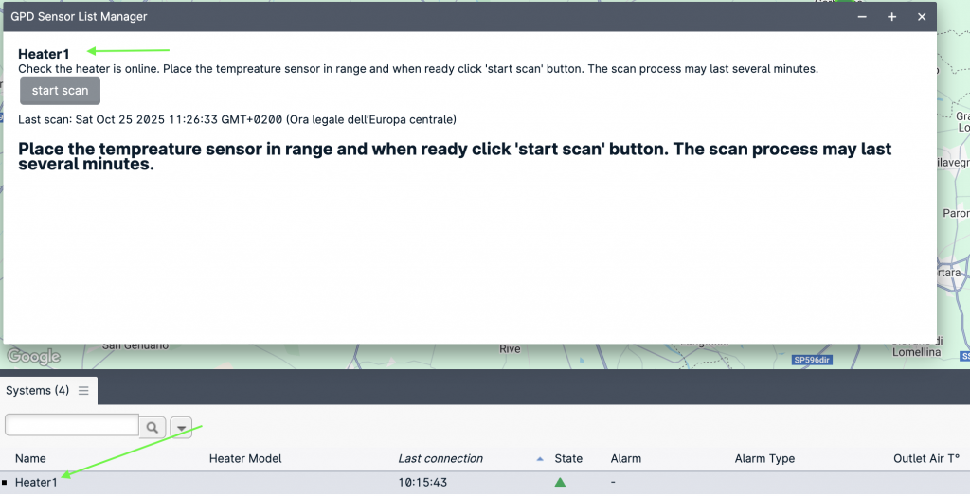The height and width of the screenshot is (496, 970).
Task: Click the 'start scan' button
Action: pos(60,91)
